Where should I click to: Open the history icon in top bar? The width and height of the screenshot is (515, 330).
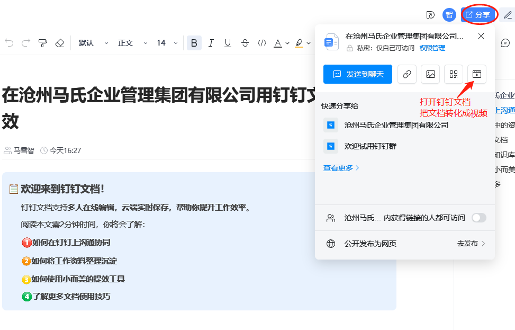coord(430,15)
